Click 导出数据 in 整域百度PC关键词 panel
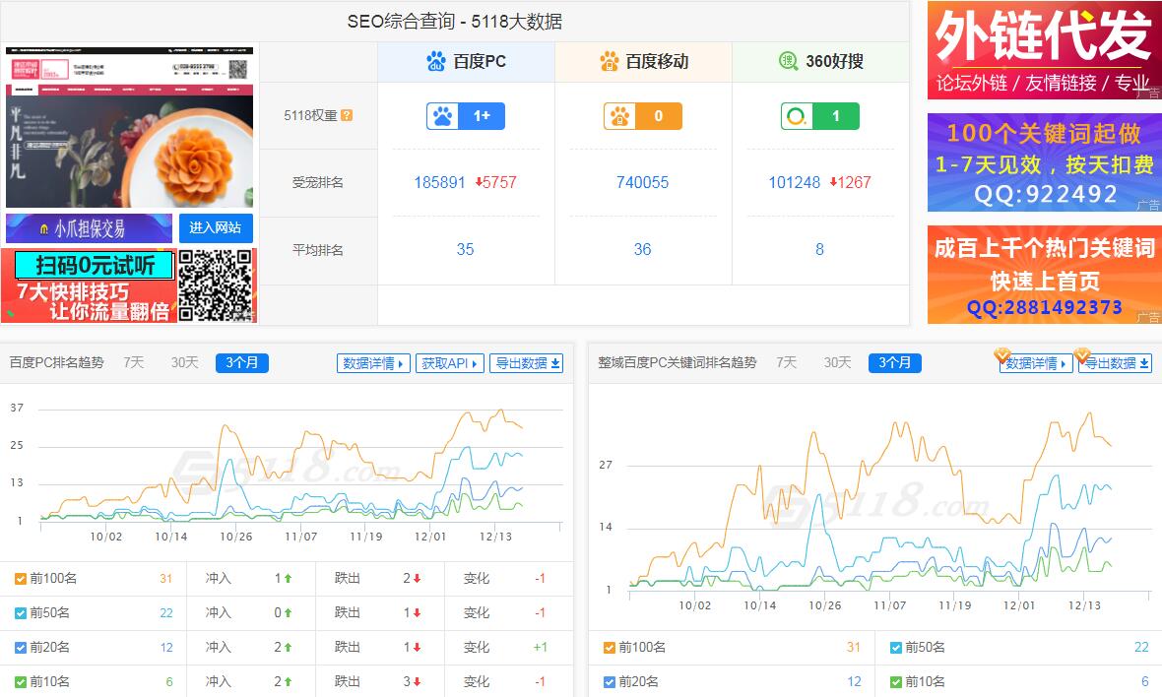The image size is (1162, 697). [1116, 363]
